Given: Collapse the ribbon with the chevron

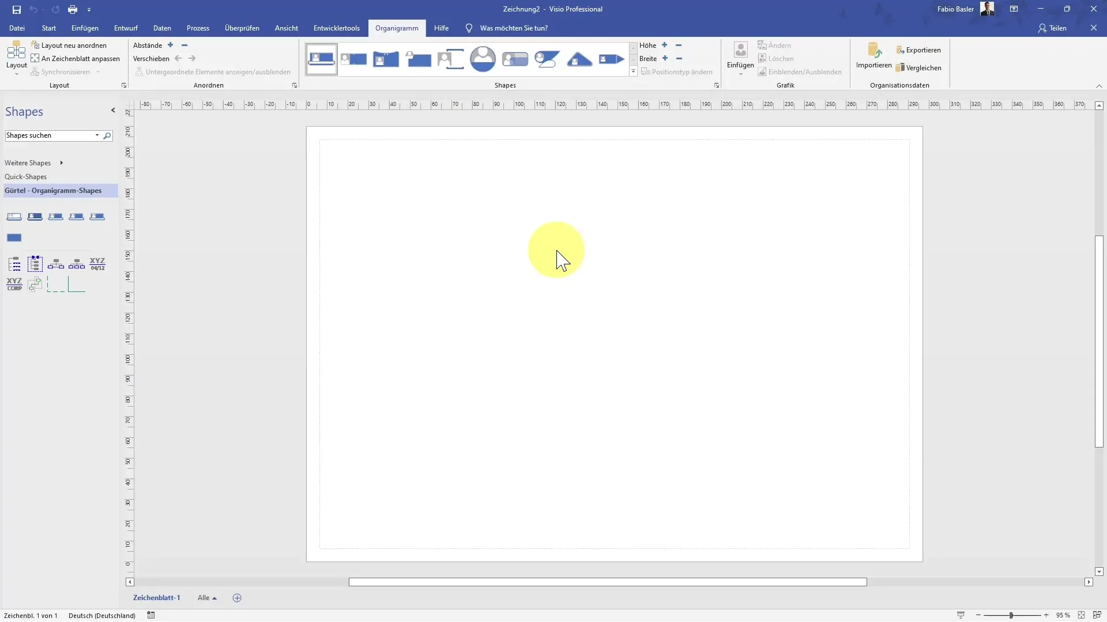Looking at the screenshot, I should click(x=1099, y=86).
